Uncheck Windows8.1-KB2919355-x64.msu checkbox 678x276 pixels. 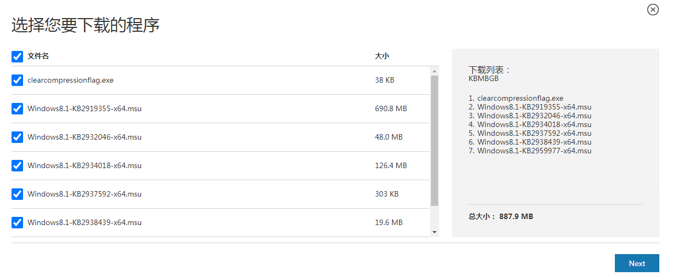[x=17, y=108]
